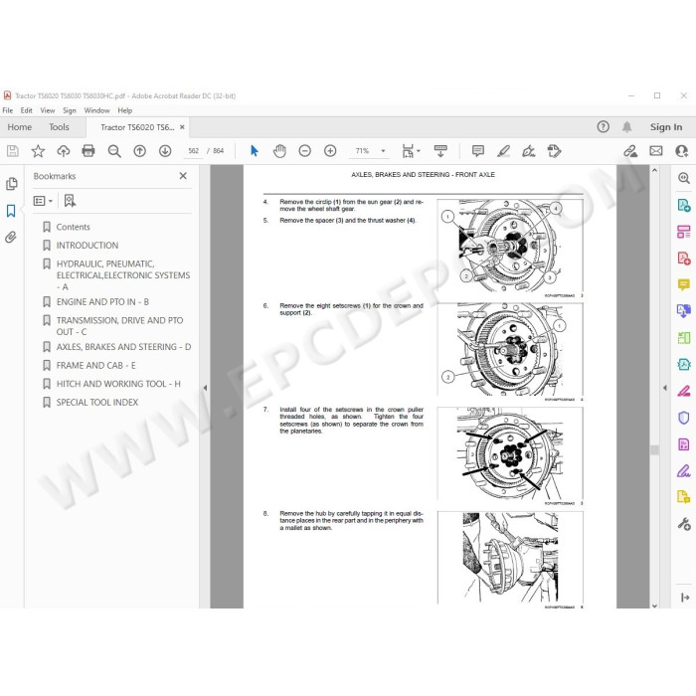The image size is (696, 696).
Task: Open the Fill & Sign tool in toolbar
Action: click(529, 151)
